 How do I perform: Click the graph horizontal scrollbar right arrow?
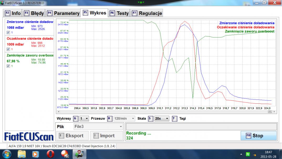(x=274, y=112)
